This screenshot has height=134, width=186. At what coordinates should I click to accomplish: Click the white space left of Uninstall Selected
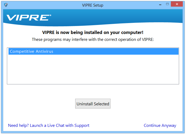pos(40,104)
